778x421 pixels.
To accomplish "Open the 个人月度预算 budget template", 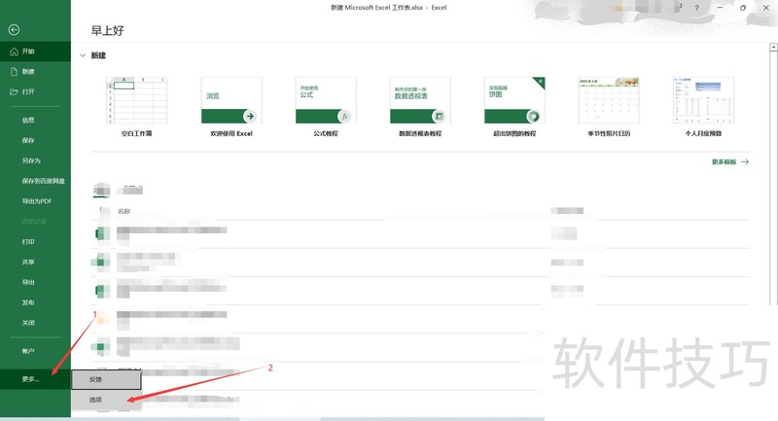I will pos(703,107).
